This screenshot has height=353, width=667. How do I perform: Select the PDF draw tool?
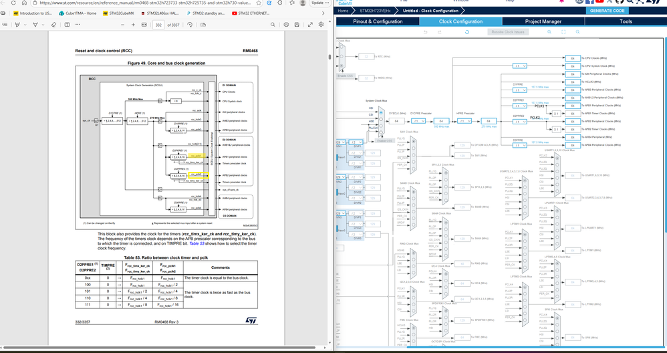35,25
